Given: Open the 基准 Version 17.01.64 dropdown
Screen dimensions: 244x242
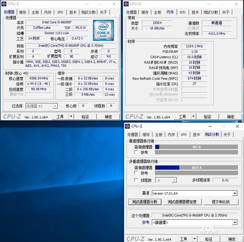Looking at the screenshot, I should [x=235, y=193].
